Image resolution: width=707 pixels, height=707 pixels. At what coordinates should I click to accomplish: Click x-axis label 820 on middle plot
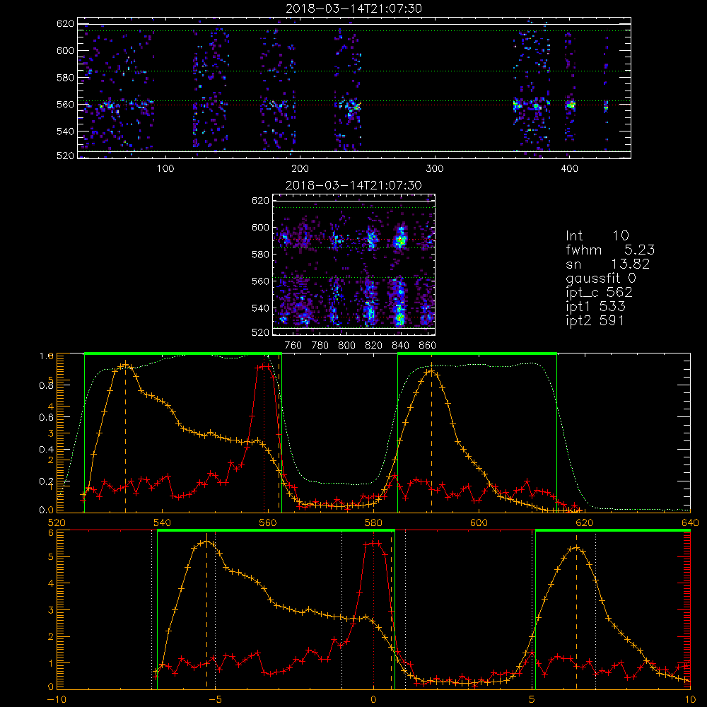tap(374, 346)
